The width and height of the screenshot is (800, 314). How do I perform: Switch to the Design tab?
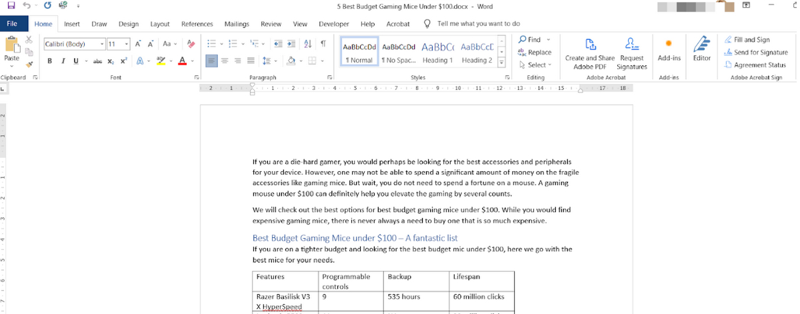click(129, 24)
